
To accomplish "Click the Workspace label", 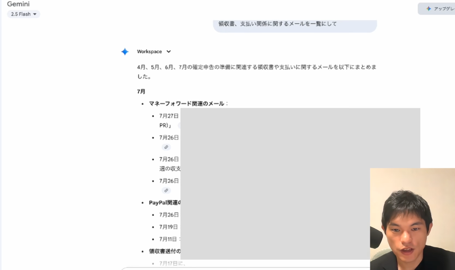I will [149, 52].
